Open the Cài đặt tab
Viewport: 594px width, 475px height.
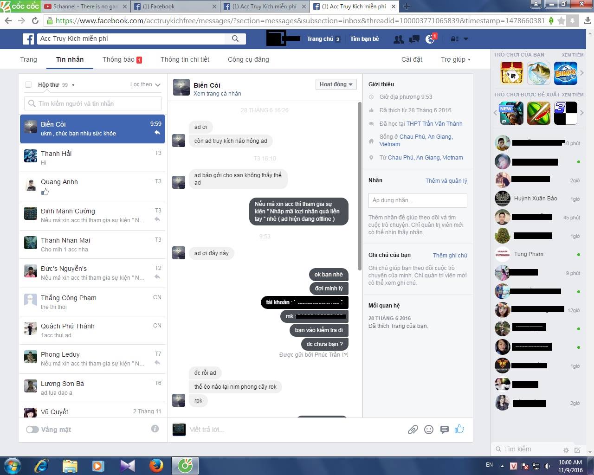(x=412, y=59)
